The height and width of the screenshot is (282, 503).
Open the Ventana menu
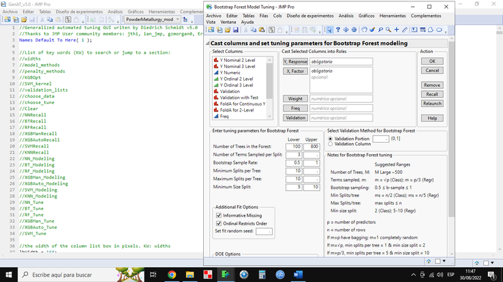pos(228,22)
